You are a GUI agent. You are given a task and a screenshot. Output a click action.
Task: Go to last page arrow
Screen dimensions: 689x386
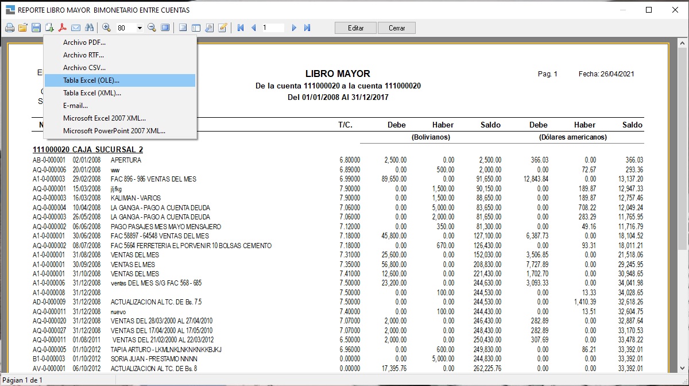coord(307,28)
